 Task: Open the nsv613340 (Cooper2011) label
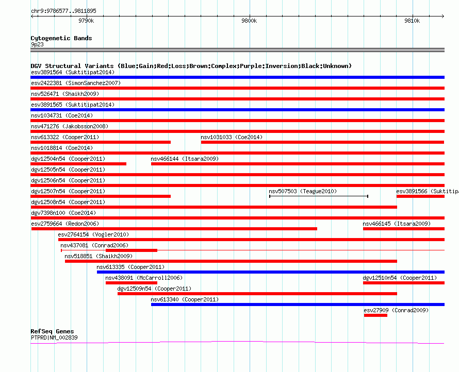[185, 299]
